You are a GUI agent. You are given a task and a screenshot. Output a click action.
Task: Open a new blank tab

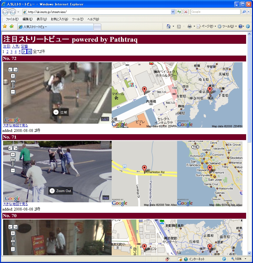pyautogui.click(x=97, y=27)
